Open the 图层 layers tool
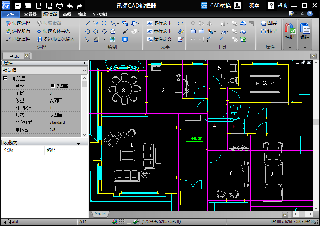 tap(269, 23)
